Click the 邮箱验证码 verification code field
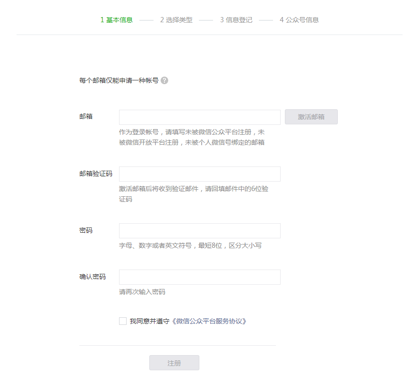 click(199, 174)
